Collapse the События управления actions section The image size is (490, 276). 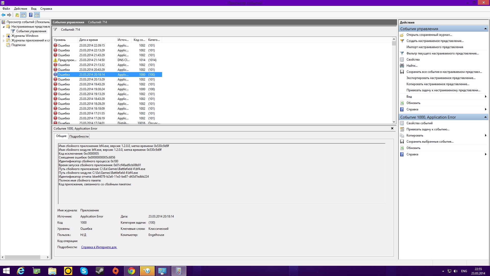[485, 29]
